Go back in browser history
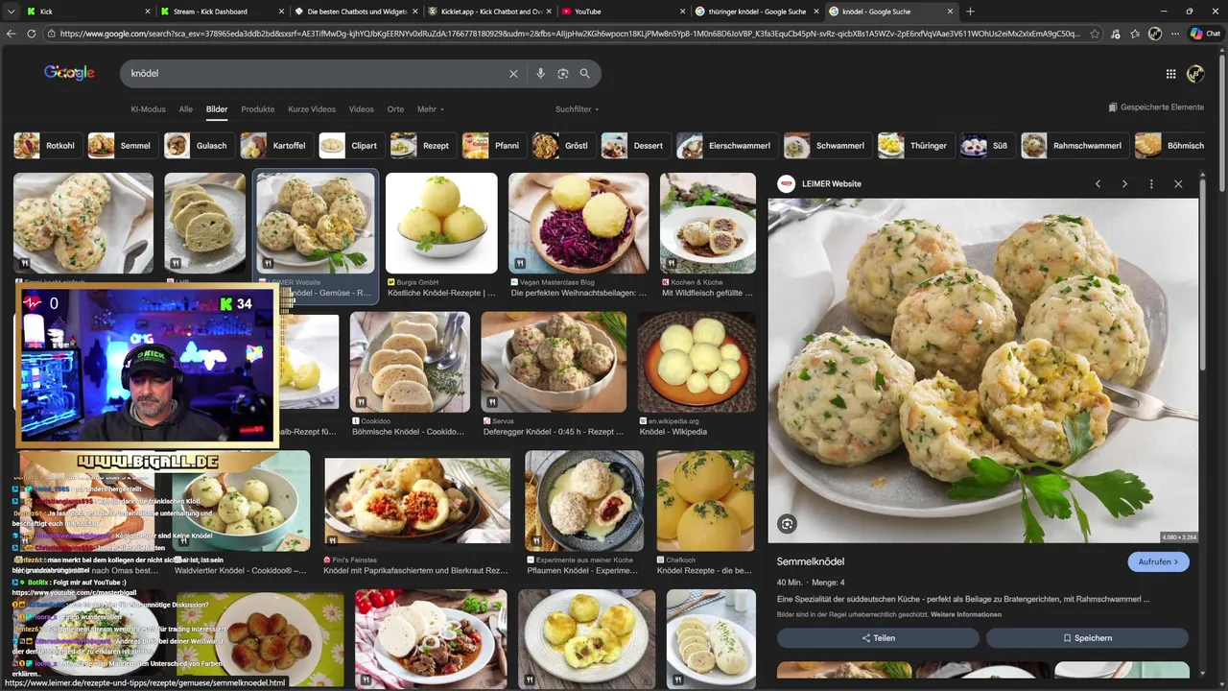The width and height of the screenshot is (1228, 691). click(12, 34)
